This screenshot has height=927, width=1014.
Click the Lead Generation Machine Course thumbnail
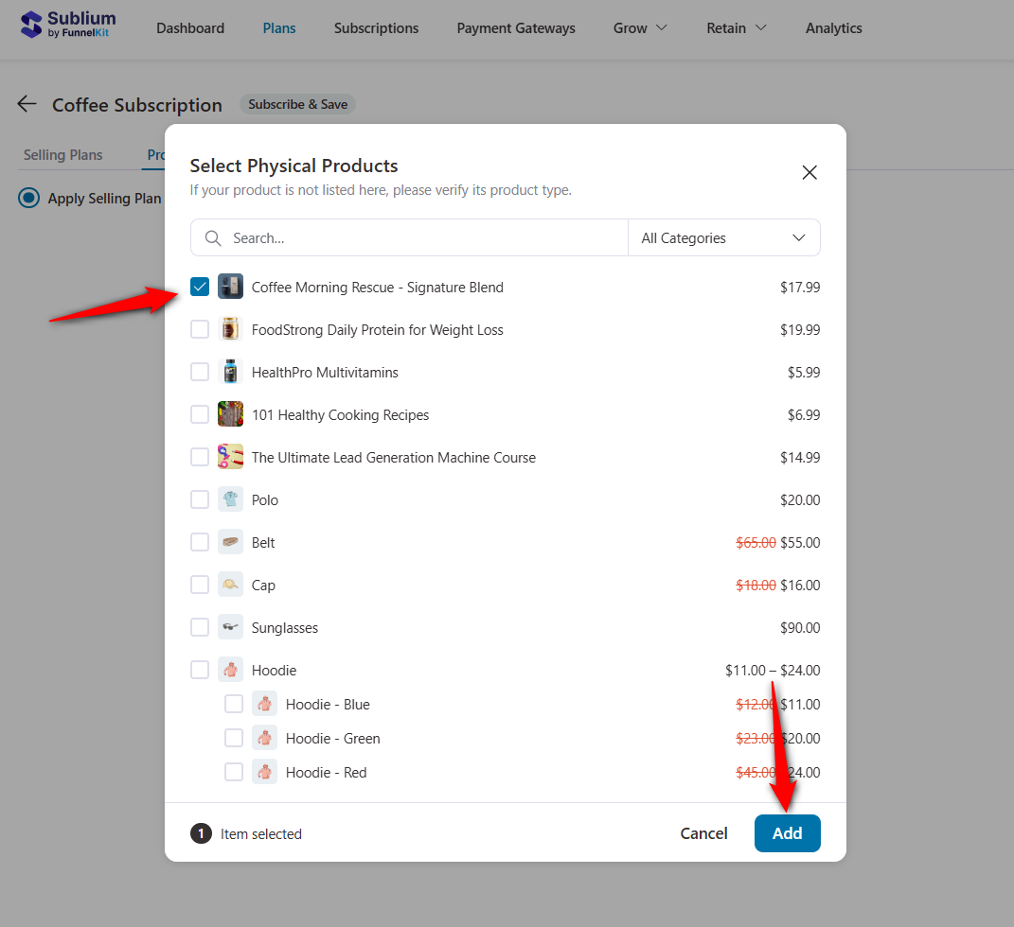[x=230, y=456]
